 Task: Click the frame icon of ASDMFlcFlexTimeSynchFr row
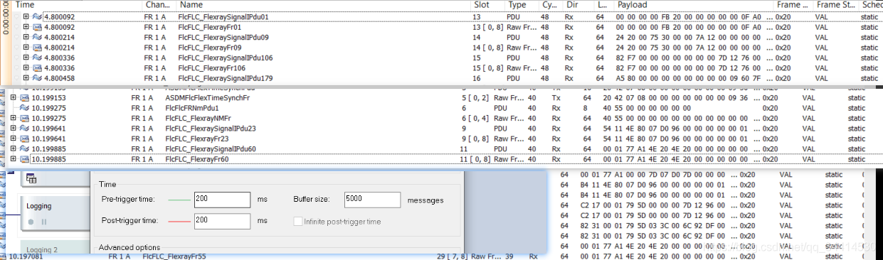(x=23, y=97)
